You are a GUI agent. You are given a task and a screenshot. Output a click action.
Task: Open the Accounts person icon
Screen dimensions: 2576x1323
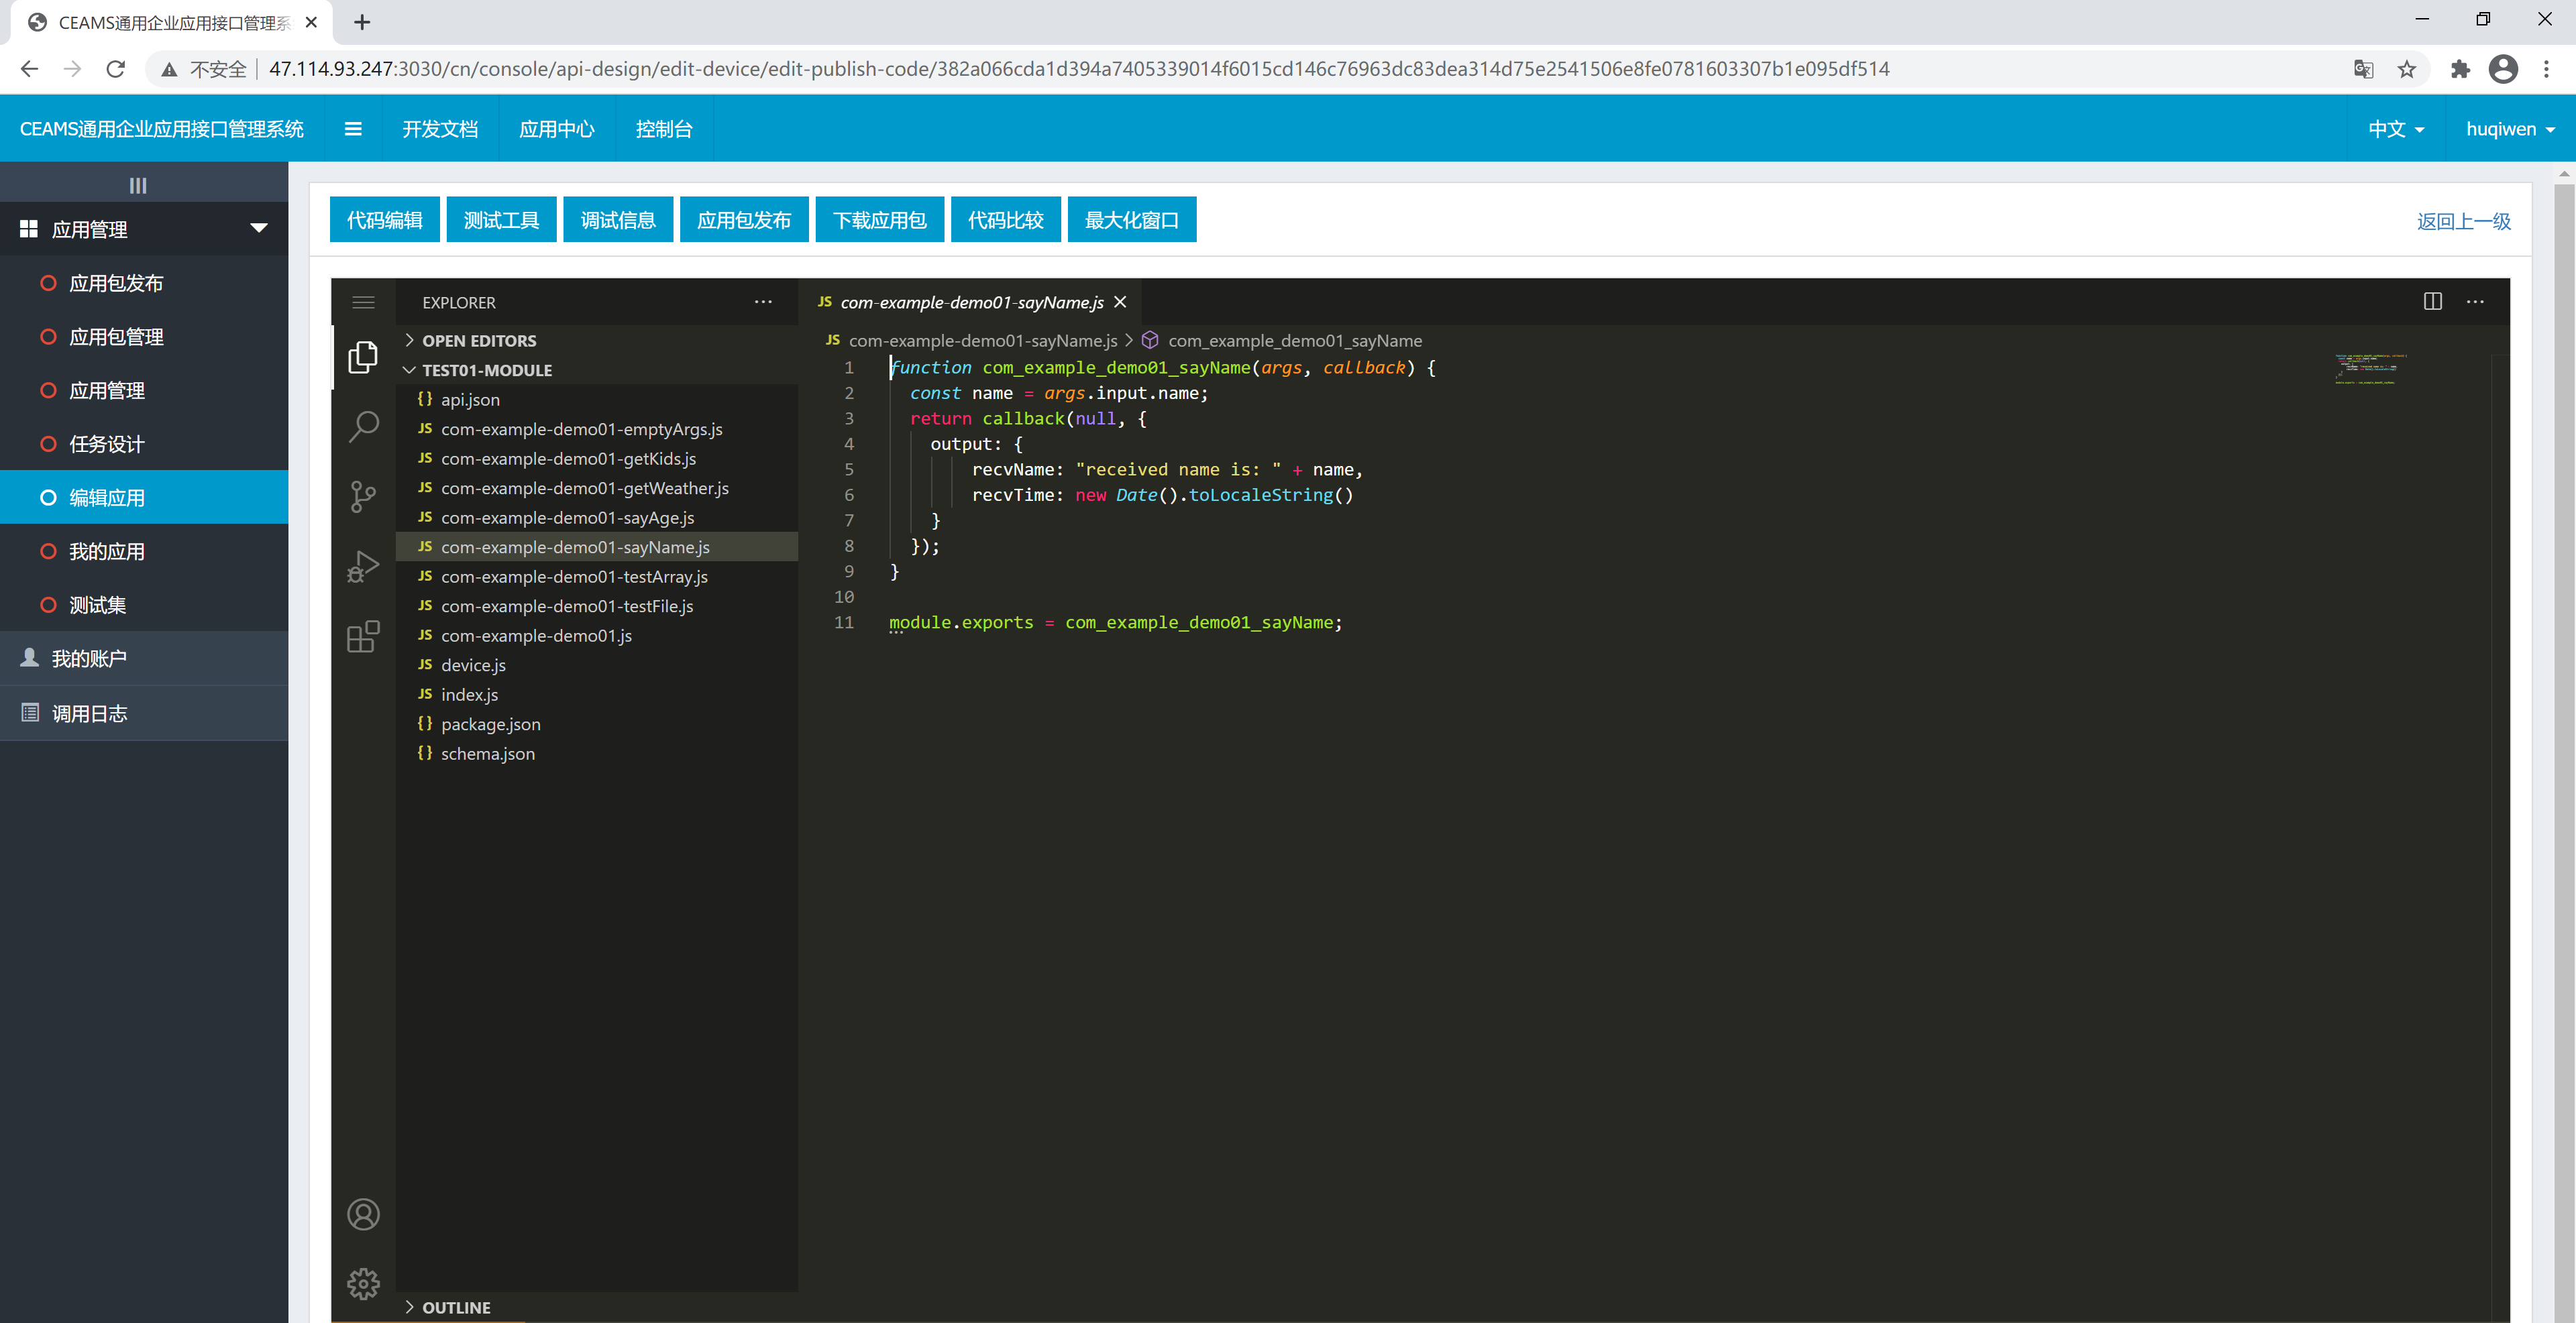pos(363,1214)
